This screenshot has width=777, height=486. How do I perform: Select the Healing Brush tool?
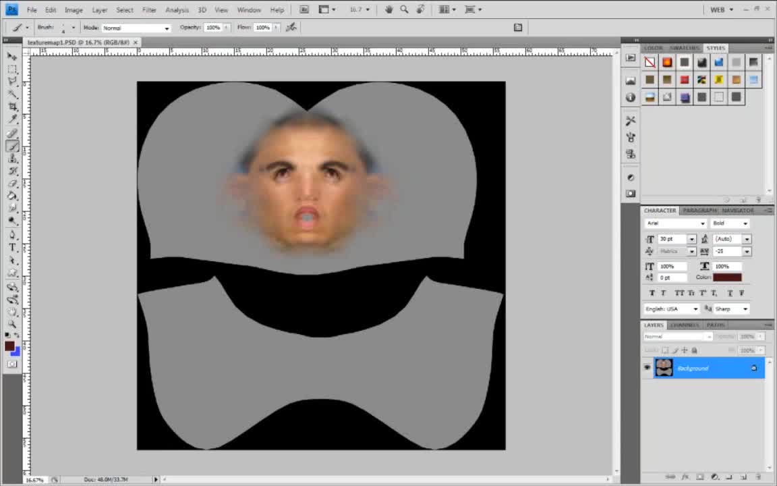click(12, 133)
